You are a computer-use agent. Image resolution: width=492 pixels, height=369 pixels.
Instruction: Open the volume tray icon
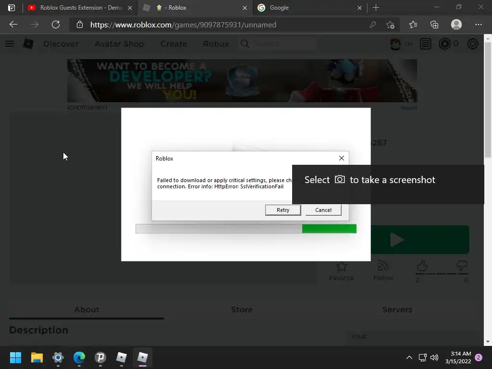coord(434,357)
